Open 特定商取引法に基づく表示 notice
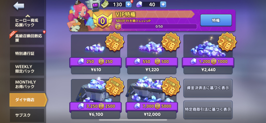This screenshot has width=266, height=123. 208,109
